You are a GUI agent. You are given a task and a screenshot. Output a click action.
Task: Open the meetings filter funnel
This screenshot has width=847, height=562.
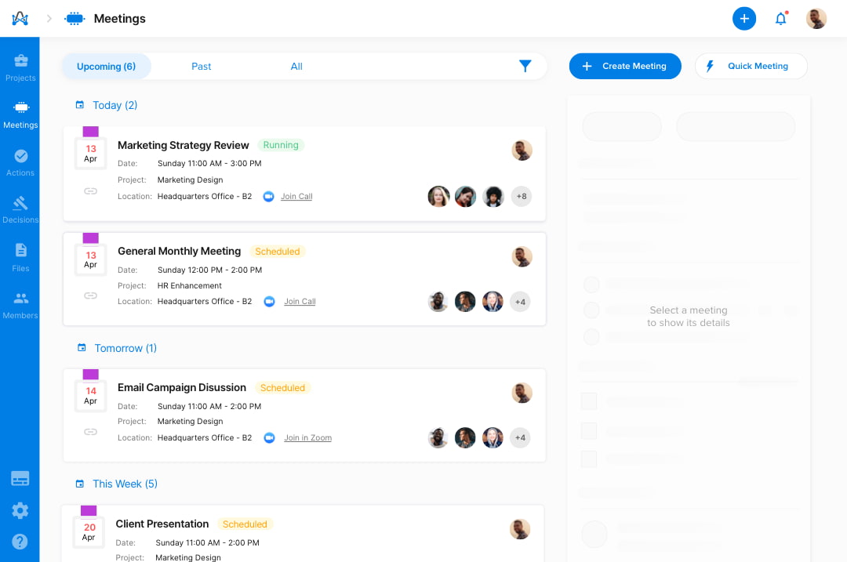pyautogui.click(x=525, y=66)
